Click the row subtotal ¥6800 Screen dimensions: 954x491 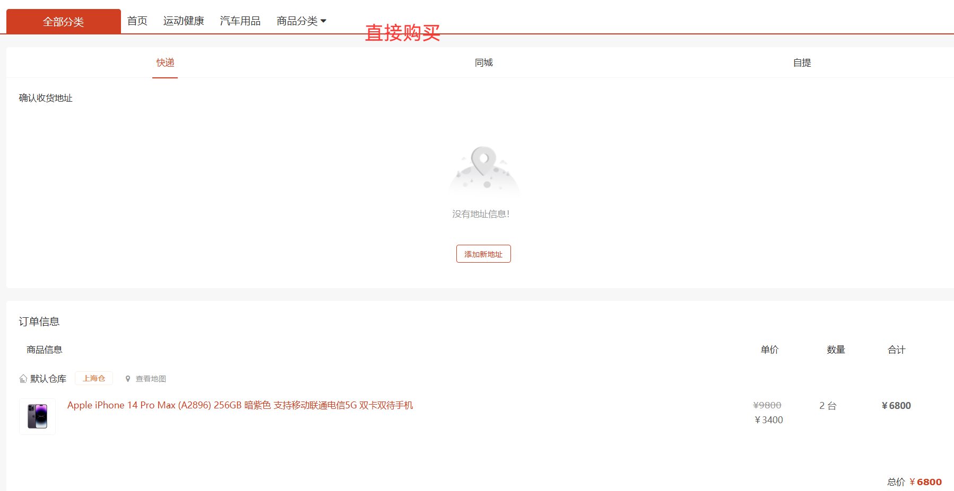(896, 406)
